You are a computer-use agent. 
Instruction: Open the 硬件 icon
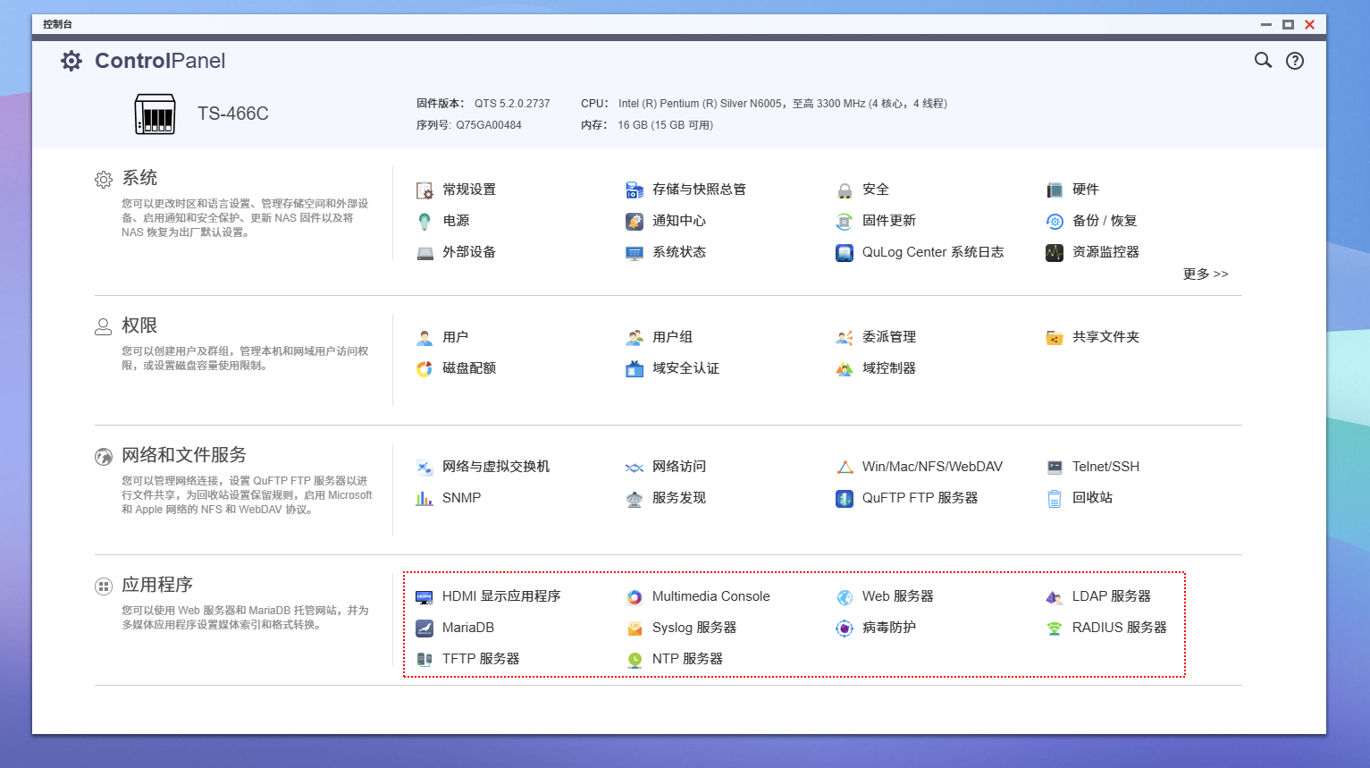click(1055, 190)
